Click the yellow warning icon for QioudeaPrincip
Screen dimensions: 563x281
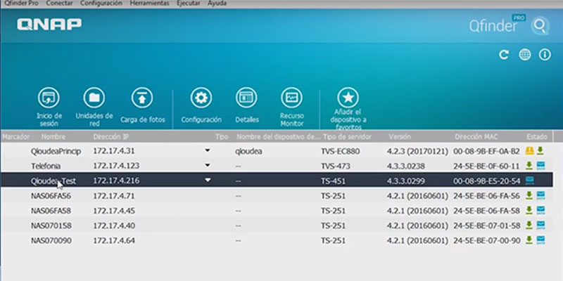pyautogui.click(x=529, y=151)
